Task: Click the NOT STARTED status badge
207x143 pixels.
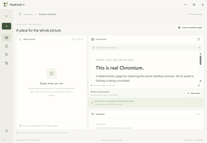Action: pos(78,39)
